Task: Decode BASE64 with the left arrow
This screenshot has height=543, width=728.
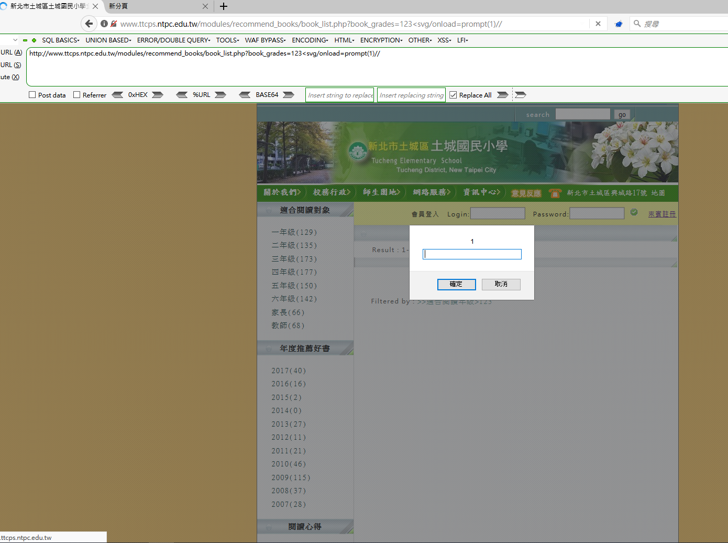Action: pos(245,95)
